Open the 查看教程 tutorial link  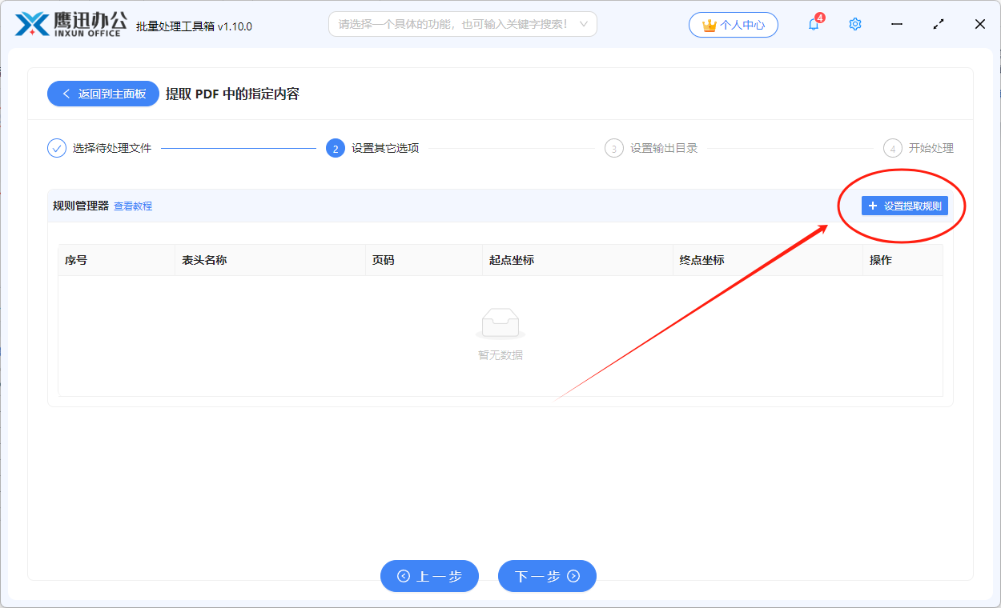(132, 206)
